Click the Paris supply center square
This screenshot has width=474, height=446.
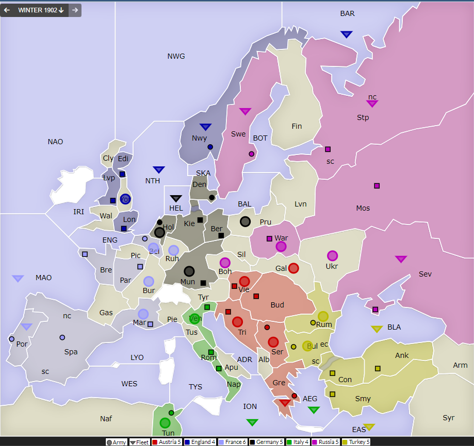tap(140, 267)
